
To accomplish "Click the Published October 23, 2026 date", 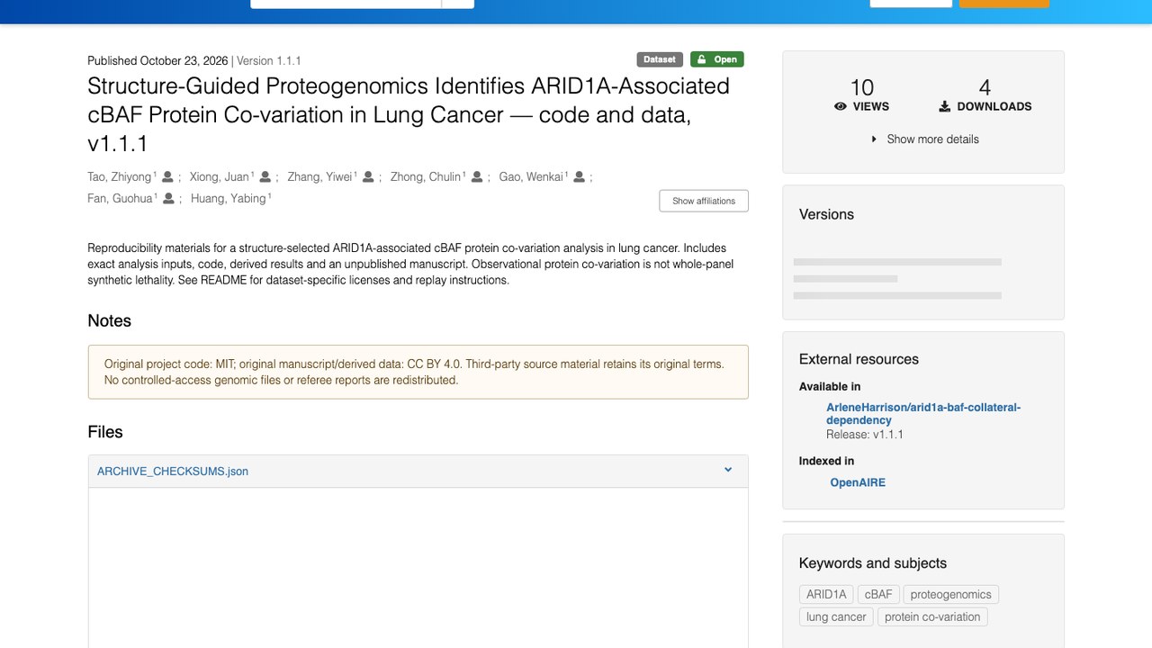I will pos(157,61).
